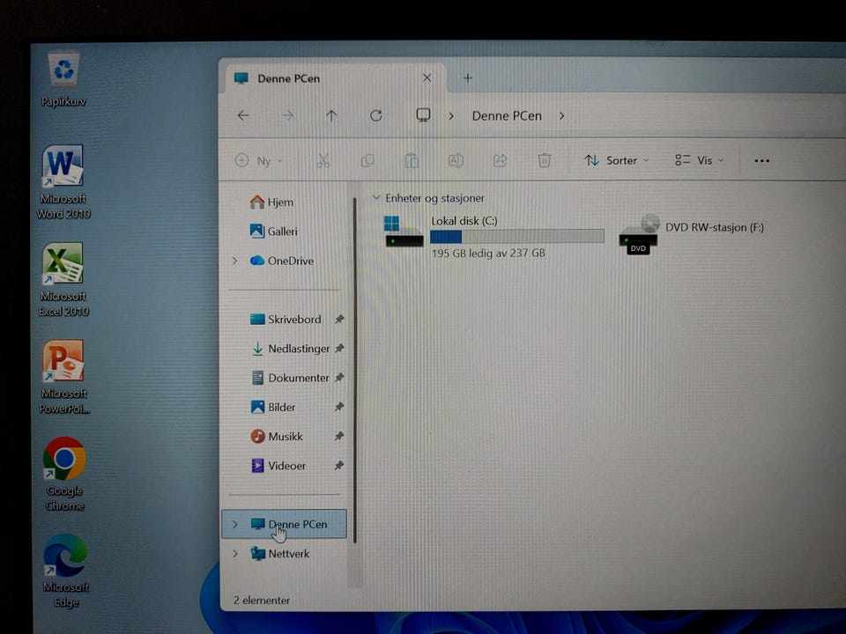This screenshot has width=846, height=634.
Task: Open the Vis view dropdown
Action: point(699,160)
